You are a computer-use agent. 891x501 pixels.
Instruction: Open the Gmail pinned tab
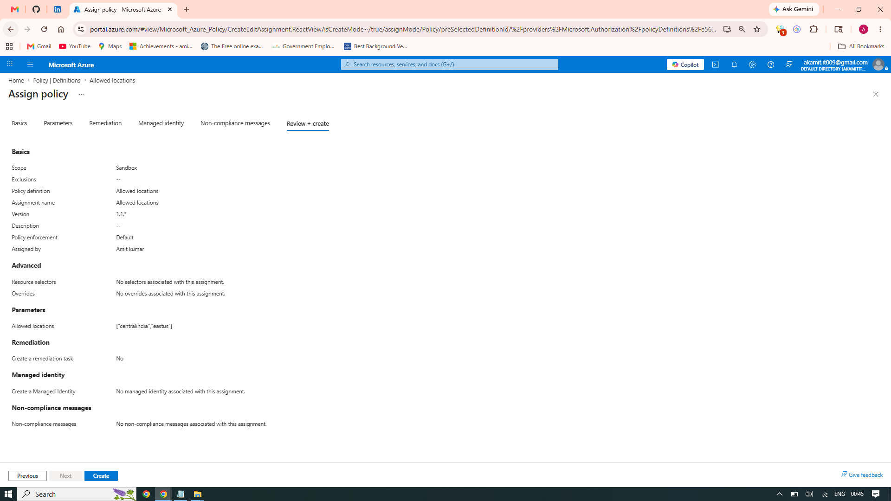15,9
